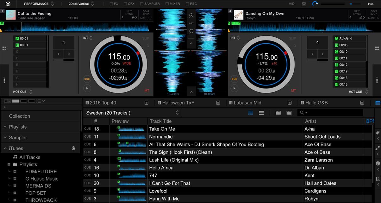The image size is (381, 203).
Task: Expand the Playlists section in sidebar
Action: (x=5, y=127)
